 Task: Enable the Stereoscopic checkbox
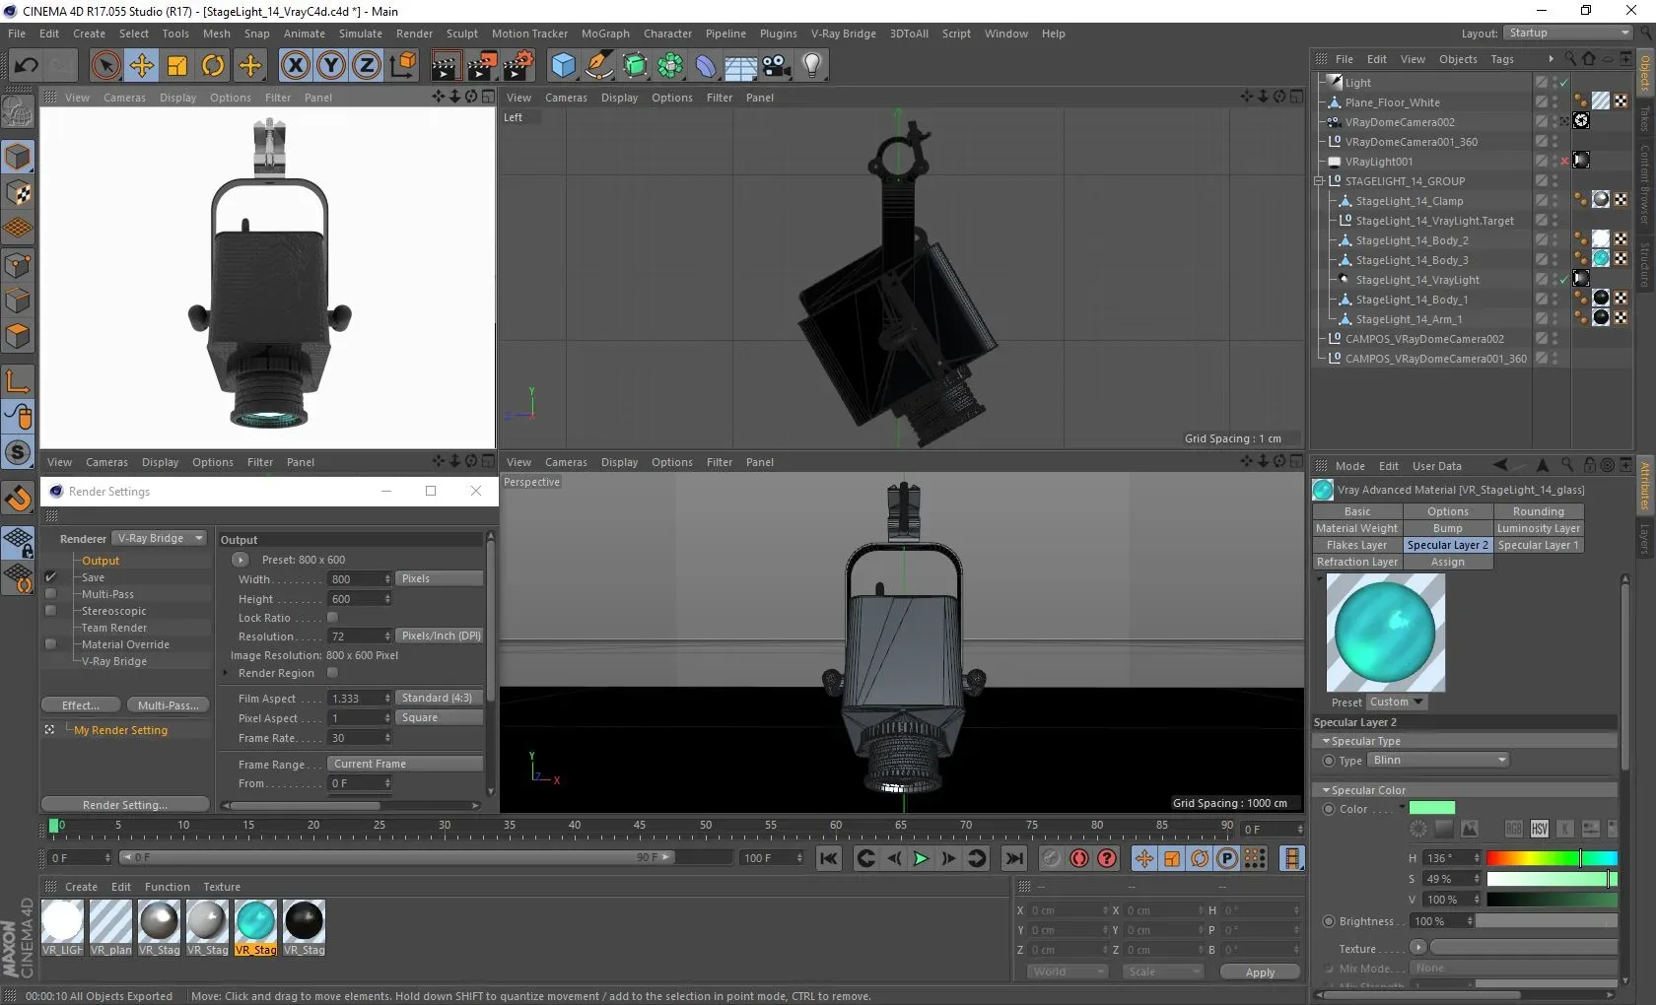(50, 611)
